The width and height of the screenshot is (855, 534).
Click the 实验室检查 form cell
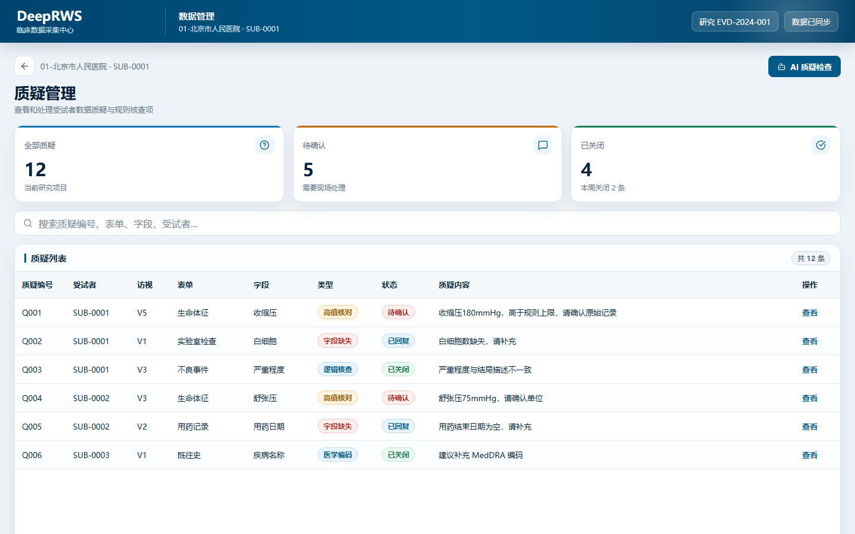point(197,341)
